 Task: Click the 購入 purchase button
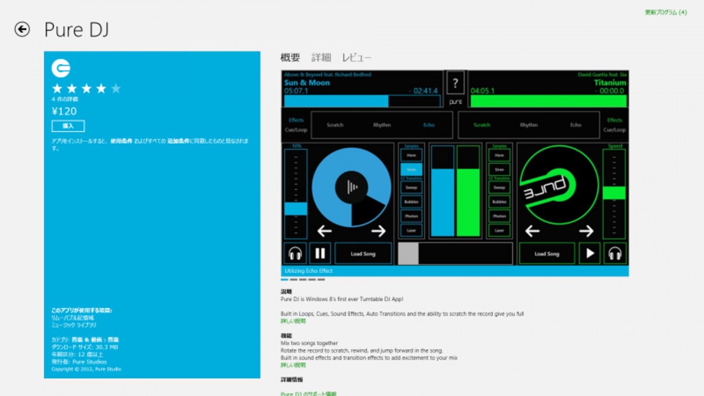coord(68,126)
